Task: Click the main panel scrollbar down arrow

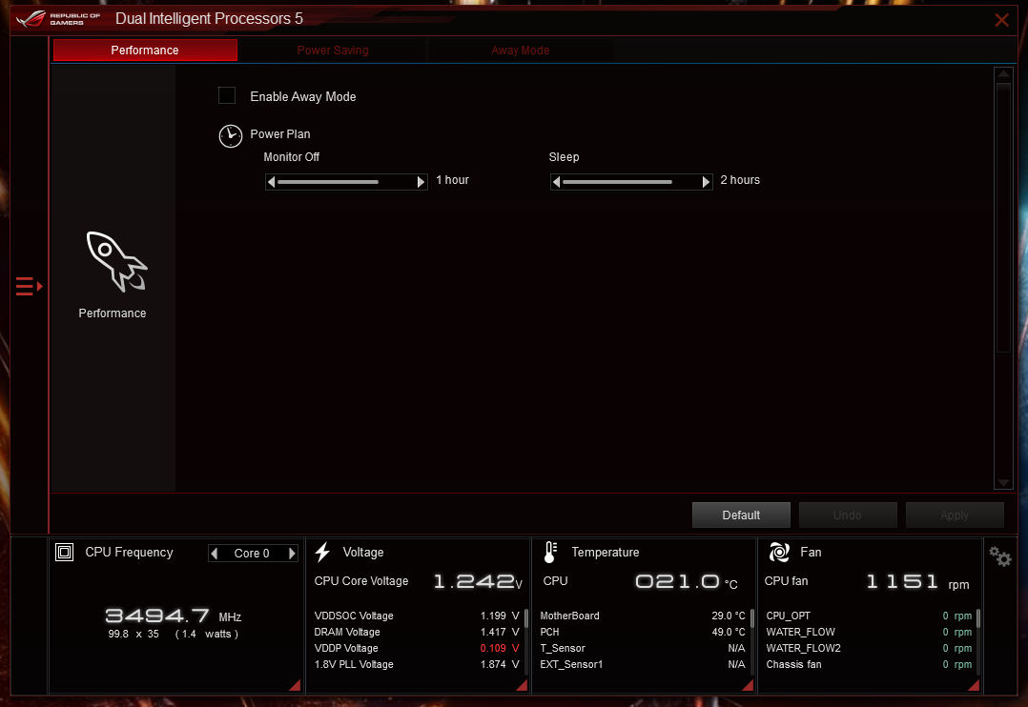Action: (1004, 483)
